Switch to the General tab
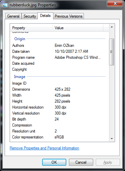 tap(13, 16)
